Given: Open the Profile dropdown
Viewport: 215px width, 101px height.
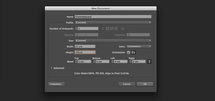Looking at the screenshot, I should click(x=113, y=22).
